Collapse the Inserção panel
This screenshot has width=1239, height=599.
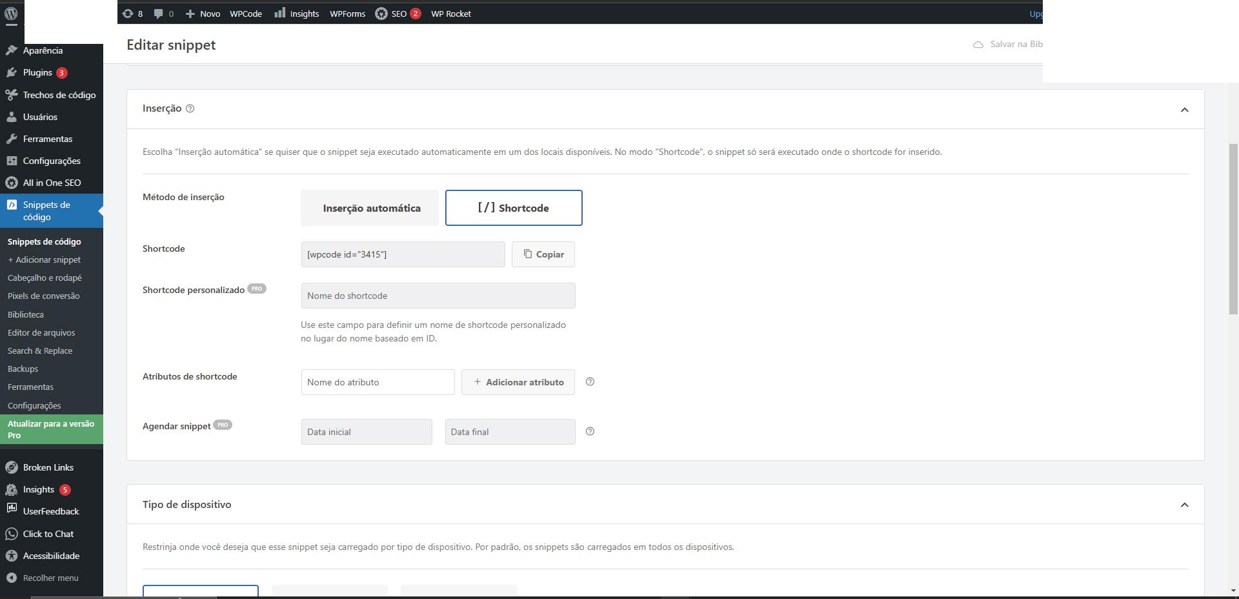pyautogui.click(x=1184, y=110)
